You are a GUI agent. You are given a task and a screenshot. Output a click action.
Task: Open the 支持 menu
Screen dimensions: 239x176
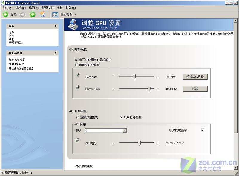pos(60,8)
